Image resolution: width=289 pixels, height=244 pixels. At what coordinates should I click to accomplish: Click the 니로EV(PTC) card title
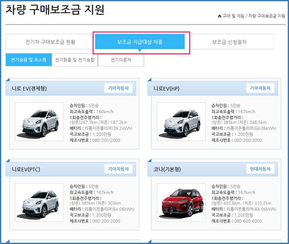coord(26,169)
